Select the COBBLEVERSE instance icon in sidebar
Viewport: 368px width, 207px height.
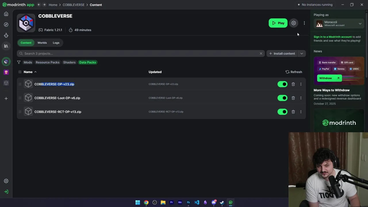(x=6, y=62)
